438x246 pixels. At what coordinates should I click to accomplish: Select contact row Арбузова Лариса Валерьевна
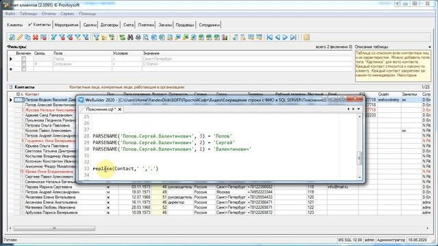click(51, 213)
